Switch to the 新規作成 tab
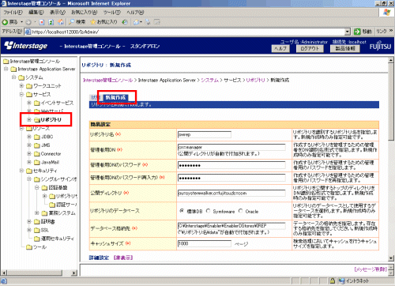395x286 pixels. pyautogui.click(x=115, y=97)
